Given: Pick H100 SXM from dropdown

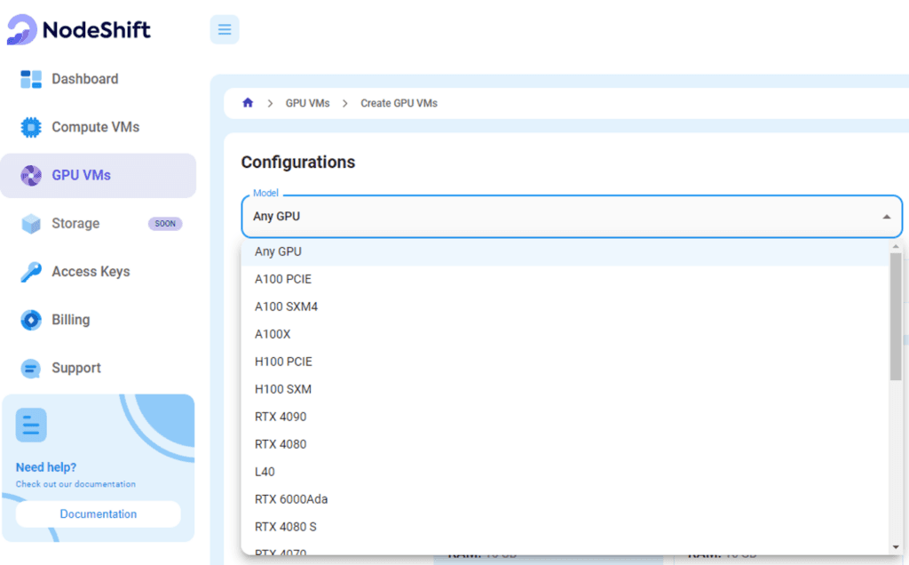Looking at the screenshot, I should click(x=565, y=389).
